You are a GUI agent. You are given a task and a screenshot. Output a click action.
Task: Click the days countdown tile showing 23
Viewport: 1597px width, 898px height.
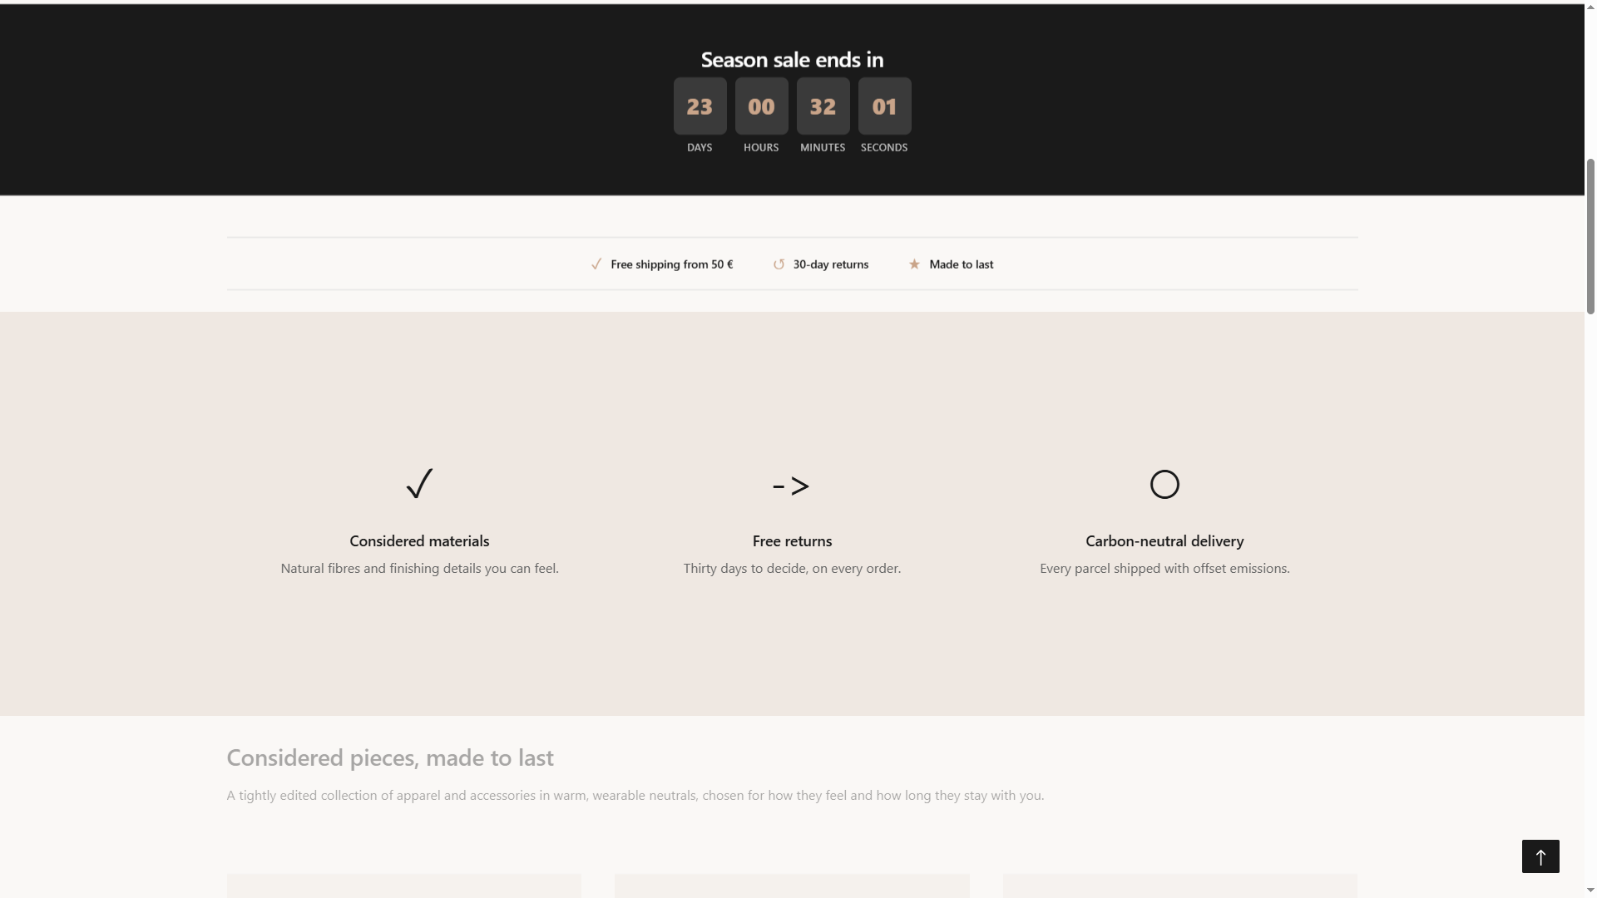(x=700, y=106)
